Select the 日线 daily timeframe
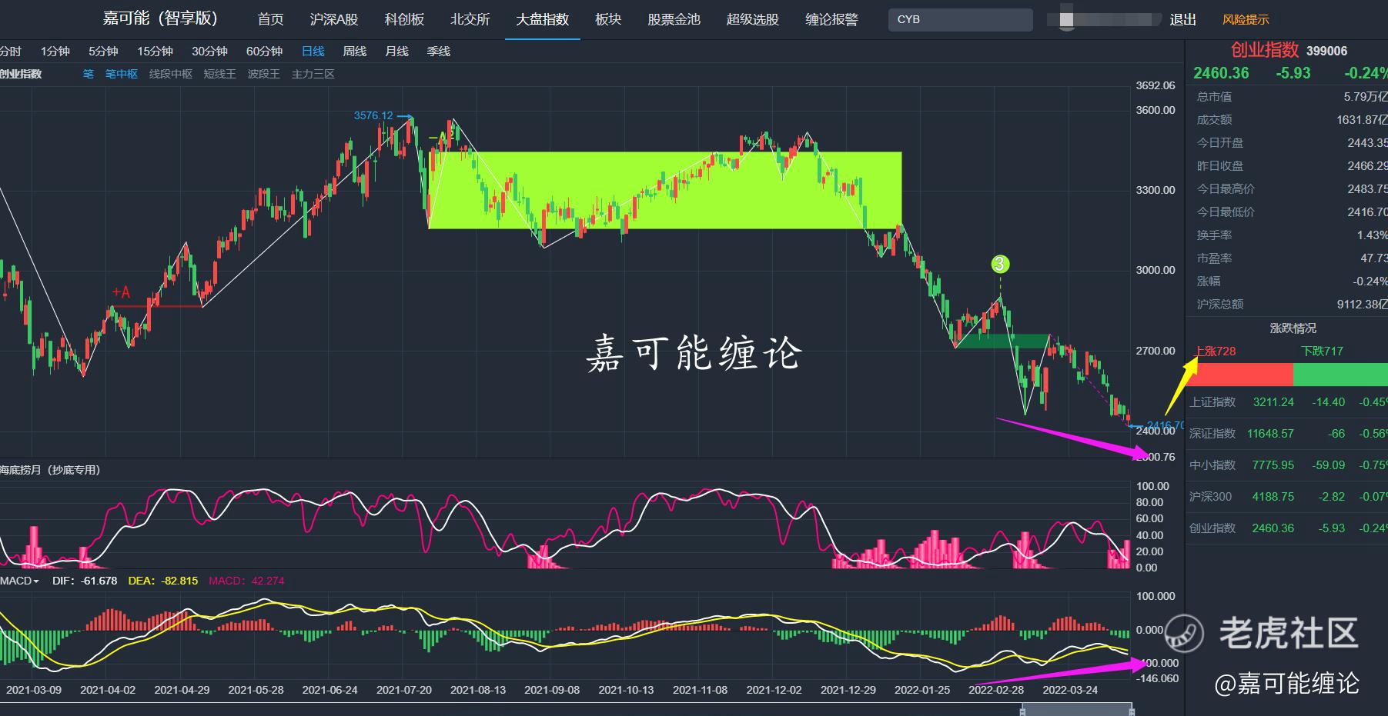Screen dimensions: 1388x716 point(313,52)
